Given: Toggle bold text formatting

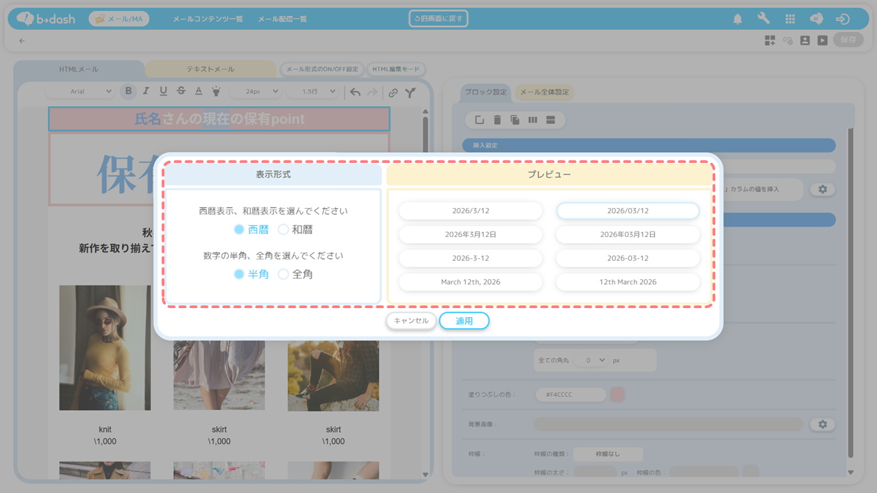Looking at the screenshot, I should 127,92.
